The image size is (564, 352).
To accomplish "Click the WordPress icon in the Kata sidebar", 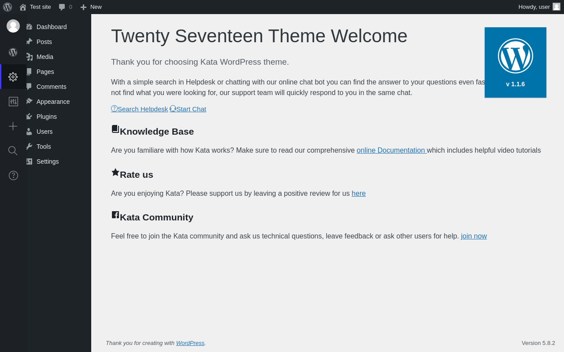I will pyautogui.click(x=13, y=52).
